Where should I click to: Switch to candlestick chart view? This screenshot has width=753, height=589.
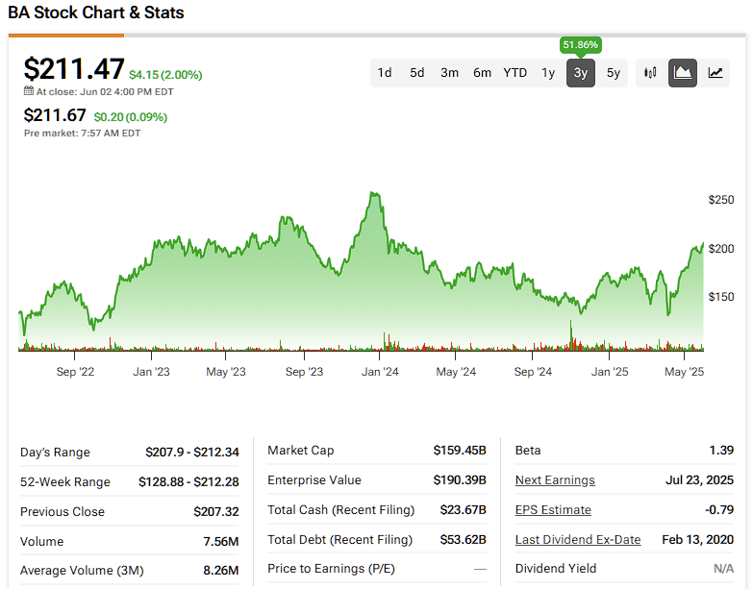[650, 73]
